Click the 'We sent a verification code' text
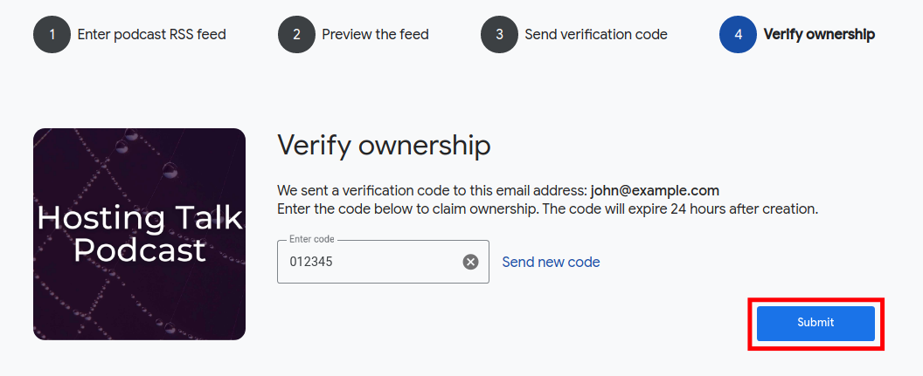Screen dimensions: 923x376 (x=433, y=190)
